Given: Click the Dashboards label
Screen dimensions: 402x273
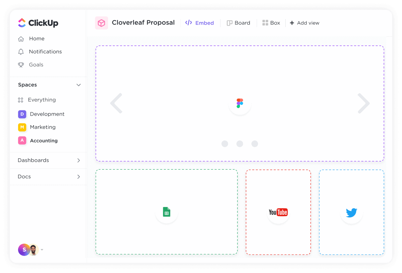Looking at the screenshot, I should tap(33, 160).
